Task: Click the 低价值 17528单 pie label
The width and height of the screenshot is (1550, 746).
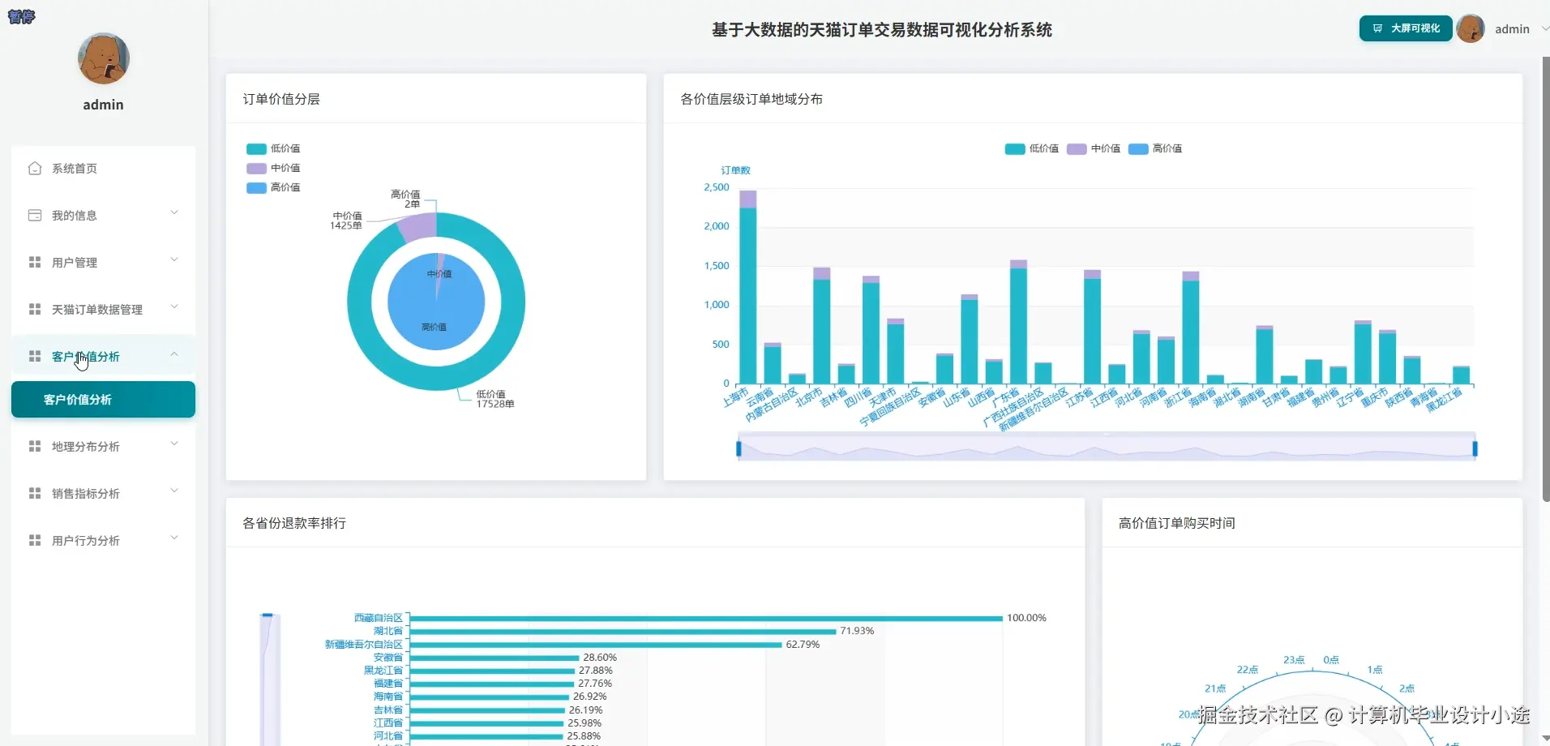Action: 495,399
